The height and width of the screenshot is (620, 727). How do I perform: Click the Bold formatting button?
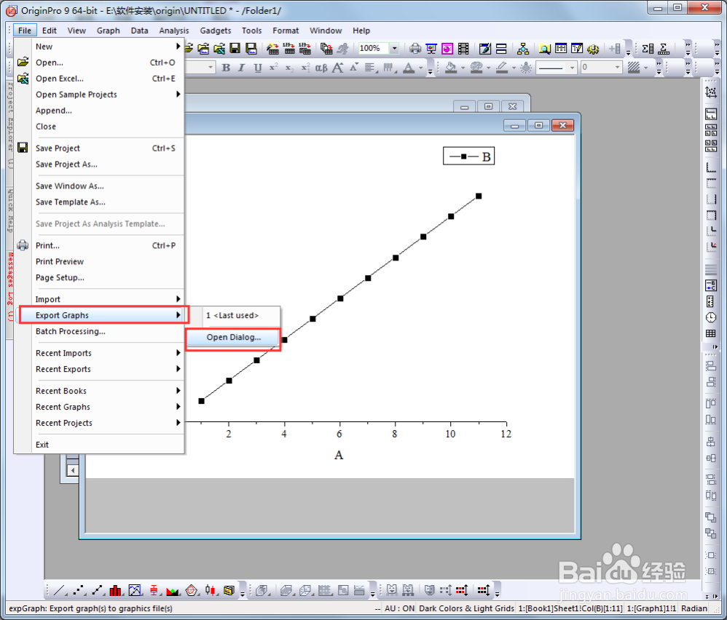tap(226, 68)
